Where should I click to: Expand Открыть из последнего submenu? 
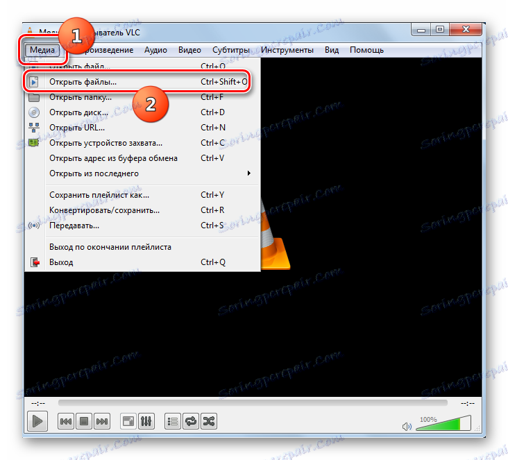tap(142, 173)
